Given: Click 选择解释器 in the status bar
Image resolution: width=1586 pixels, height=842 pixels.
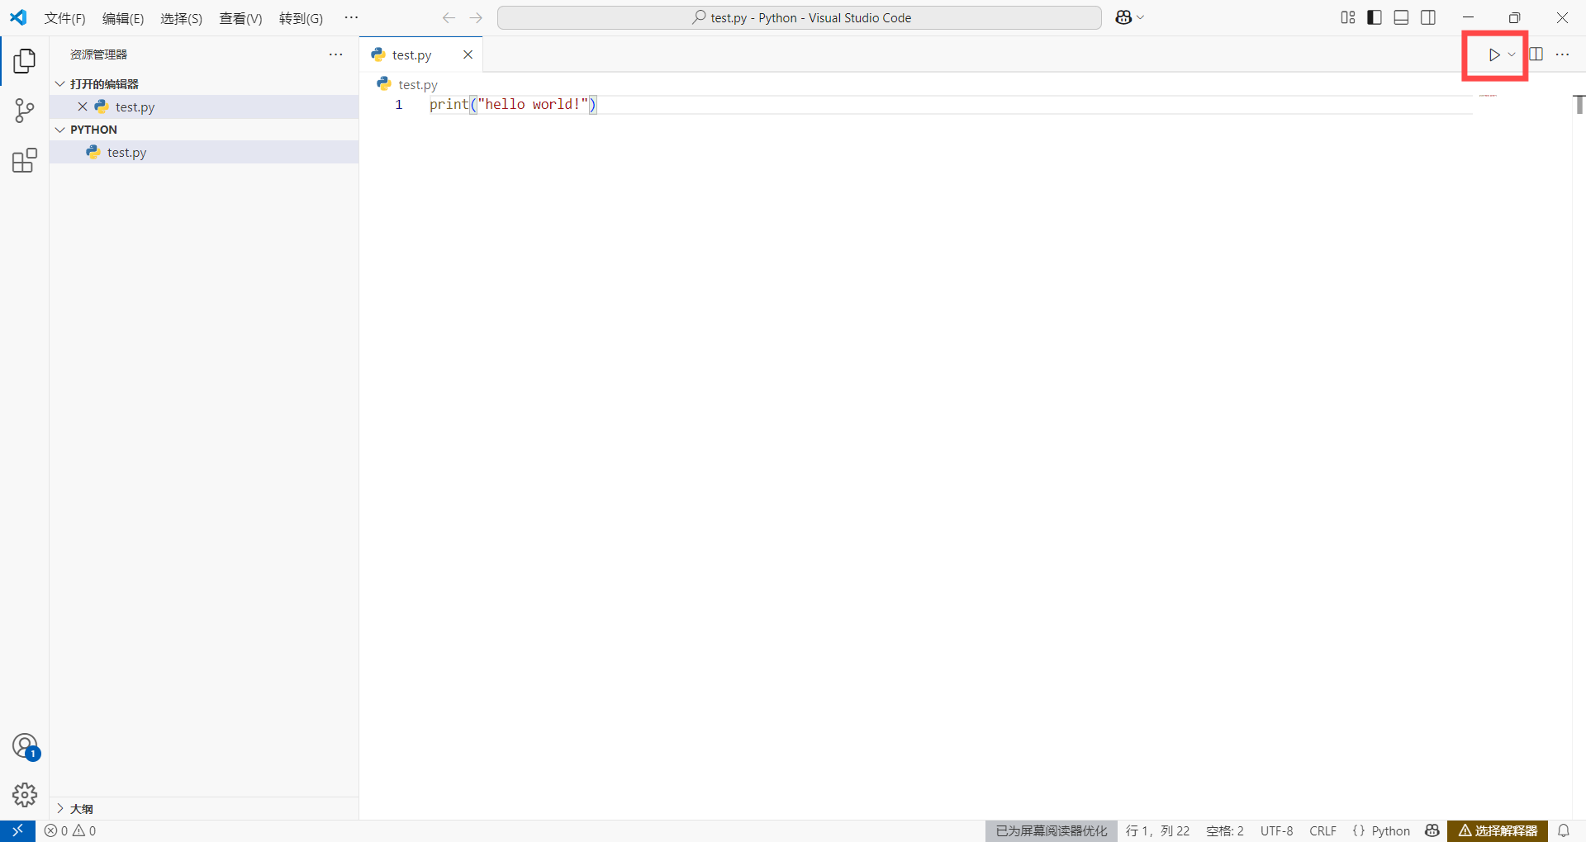Looking at the screenshot, I should pos(1497,830).
